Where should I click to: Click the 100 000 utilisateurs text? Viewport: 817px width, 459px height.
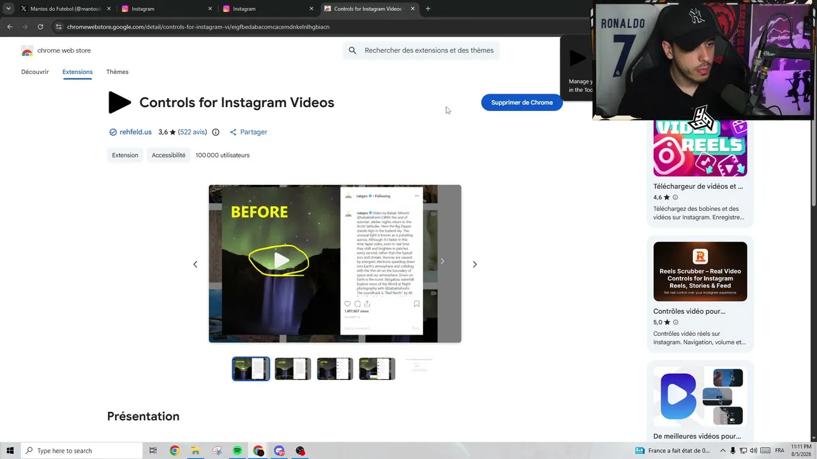pos(223,156)
